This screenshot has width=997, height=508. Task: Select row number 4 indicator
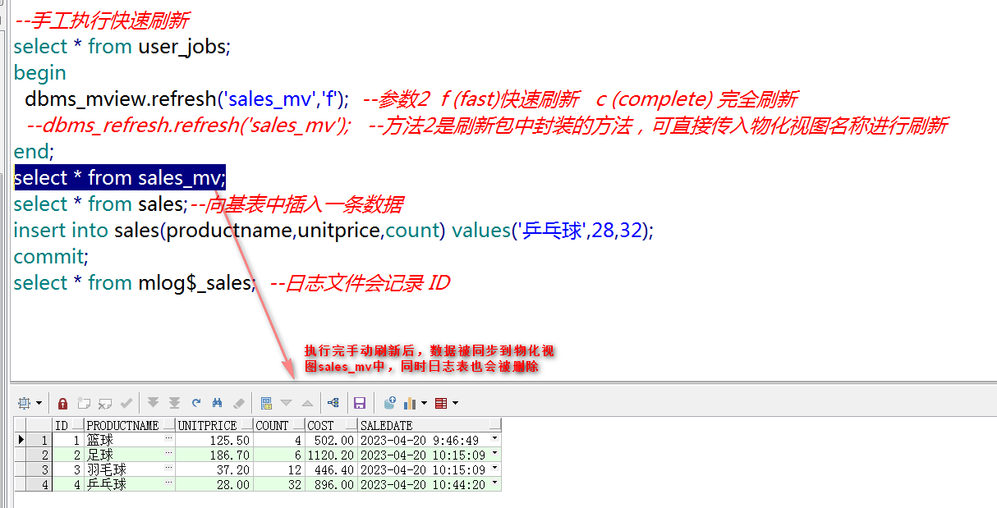39,485
